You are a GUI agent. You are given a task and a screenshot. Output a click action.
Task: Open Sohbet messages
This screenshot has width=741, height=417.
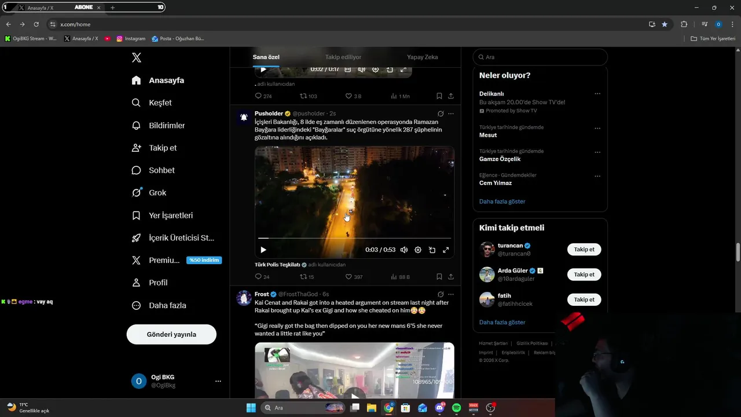click(153, 170)
